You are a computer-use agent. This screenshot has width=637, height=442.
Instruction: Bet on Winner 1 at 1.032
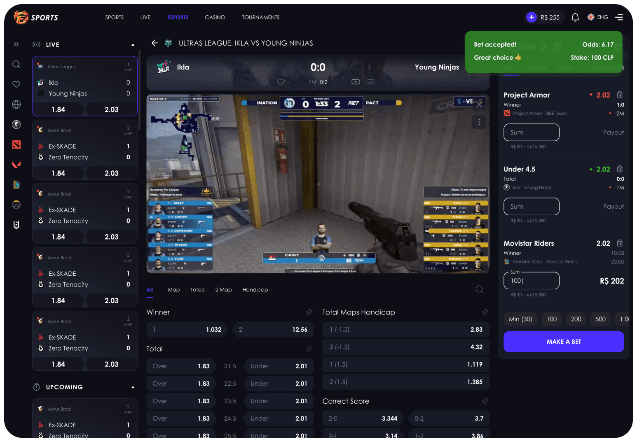[x=187, y=330]
